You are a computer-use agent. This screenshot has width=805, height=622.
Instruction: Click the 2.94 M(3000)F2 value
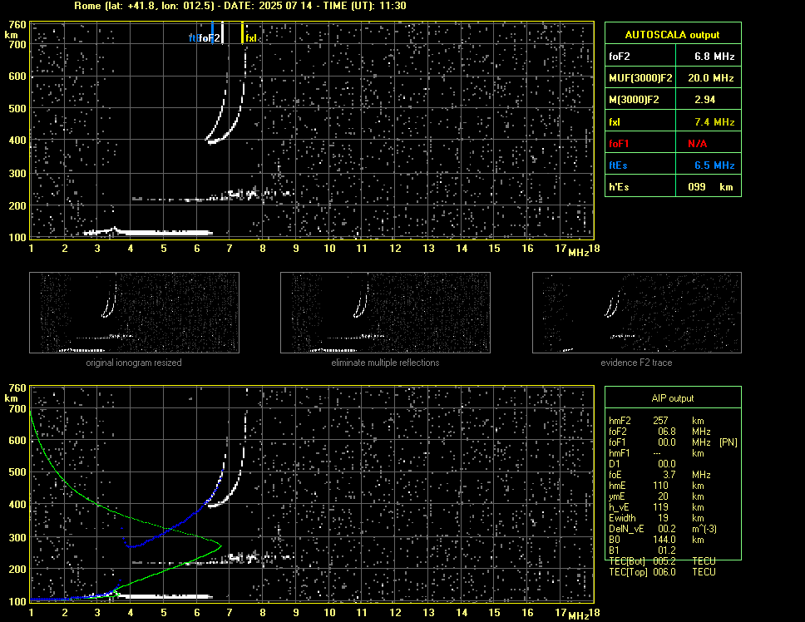[704, 100]
